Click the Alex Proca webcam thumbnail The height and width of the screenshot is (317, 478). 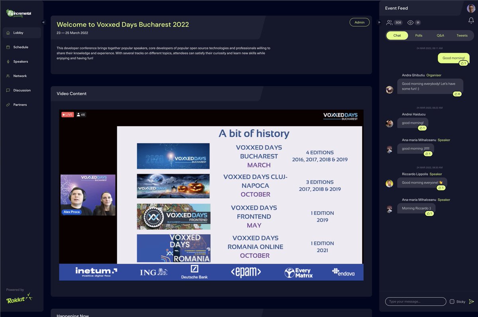pos(88,195)
